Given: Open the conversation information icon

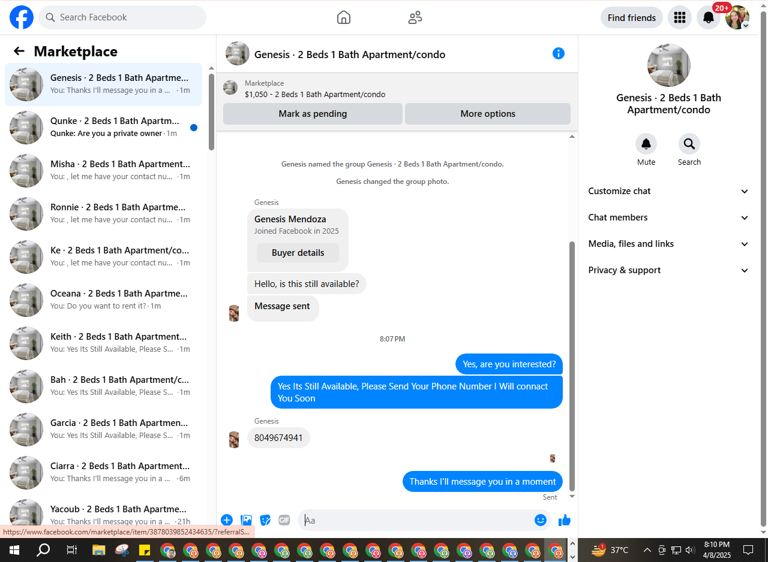Looking at the screenshot, I should [559, 53].
